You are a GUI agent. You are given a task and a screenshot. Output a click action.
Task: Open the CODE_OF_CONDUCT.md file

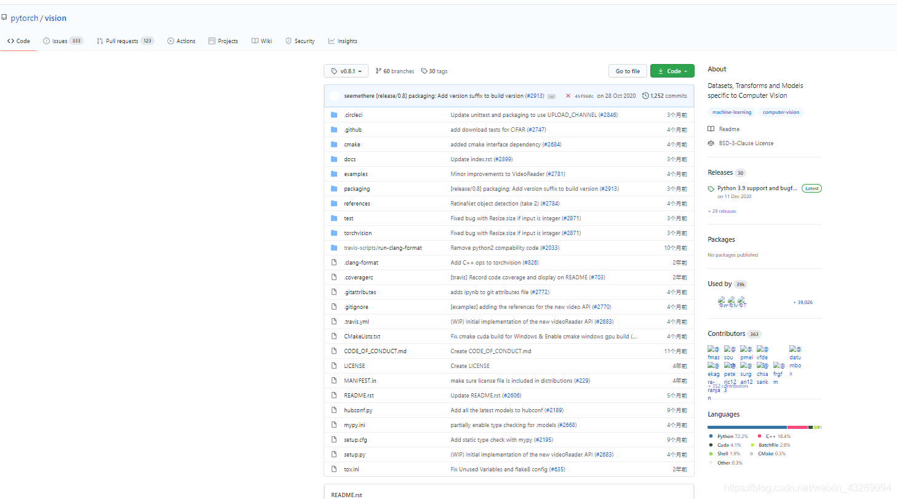[x=375, y=351]
